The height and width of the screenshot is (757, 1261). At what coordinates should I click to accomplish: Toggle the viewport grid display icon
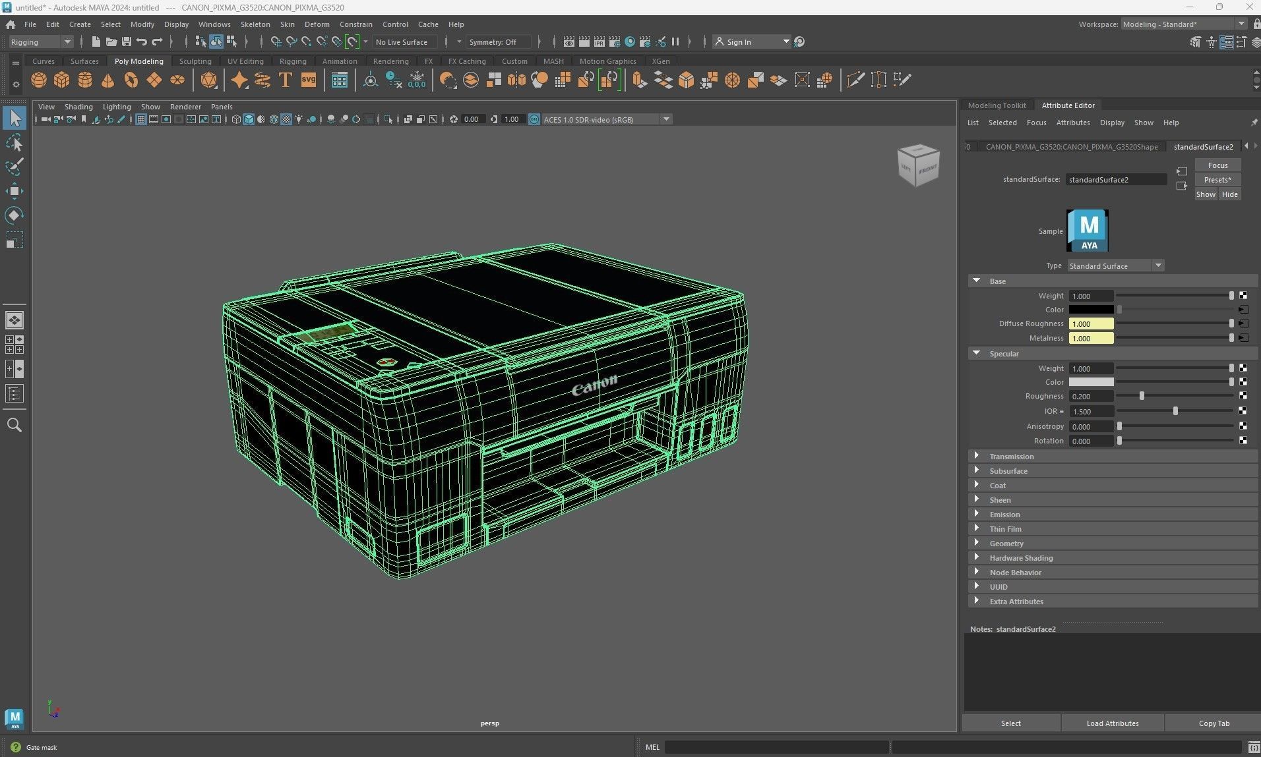click(x=140, y=119)
